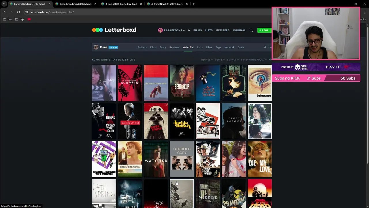The height and width of the screenshot is (208, 369).
Task: Open Kuma's Lists profile tab
Action: tap(200, 47)
